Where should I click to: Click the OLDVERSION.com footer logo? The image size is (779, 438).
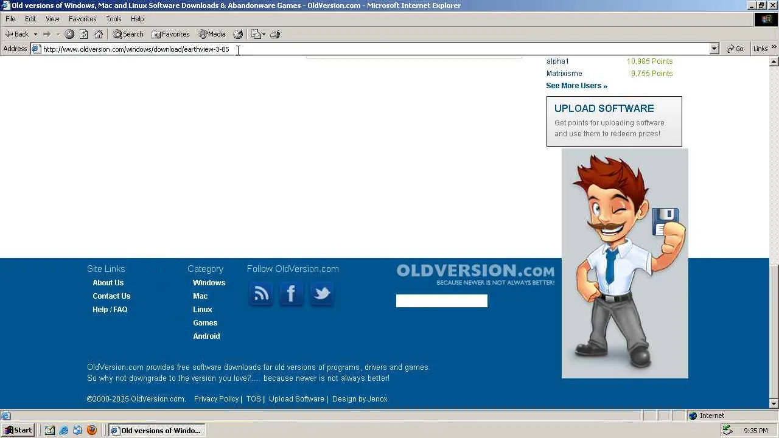[x=475, y=274]
